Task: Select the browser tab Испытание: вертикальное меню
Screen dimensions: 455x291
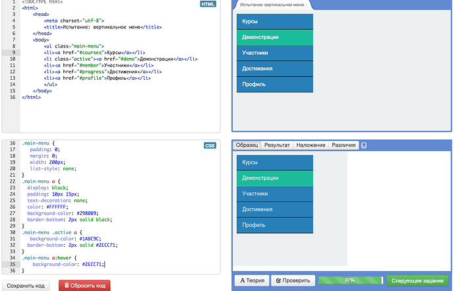Action: coord(273,5)
